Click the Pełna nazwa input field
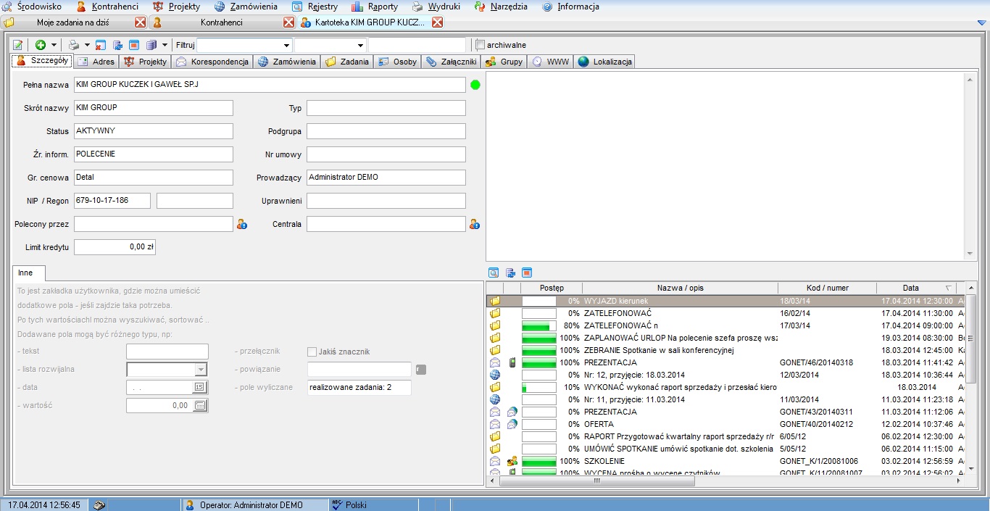 (x=270, y=85)
